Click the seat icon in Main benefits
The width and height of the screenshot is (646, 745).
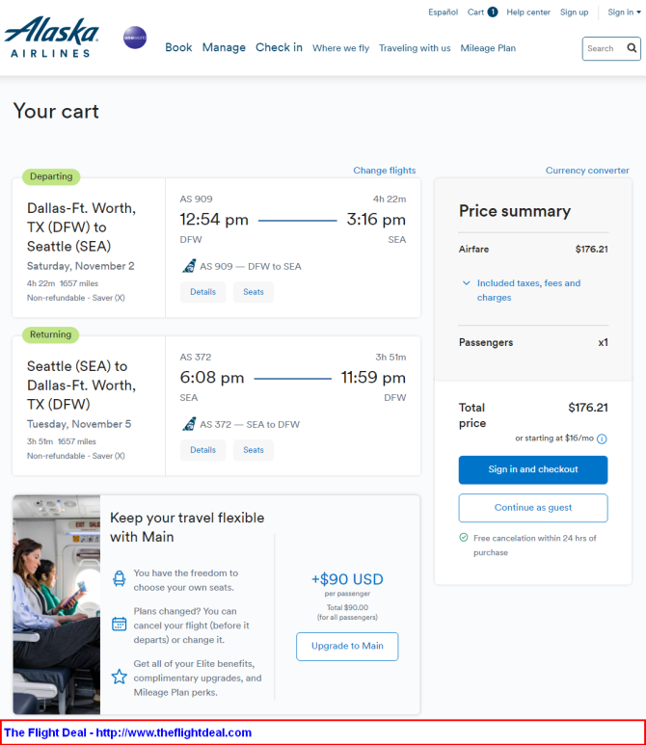click(119, 578)
